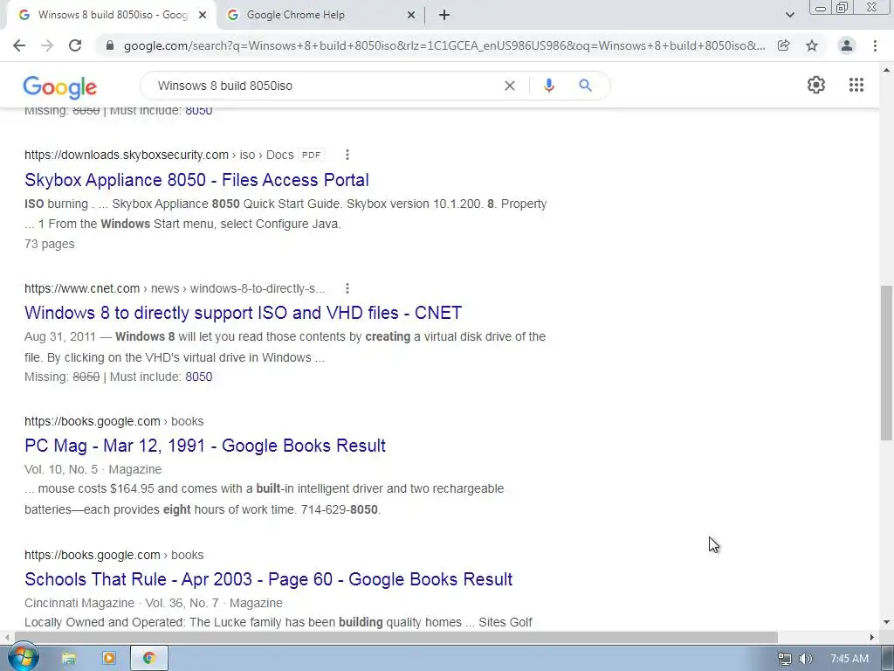Open Google quick settings gear
Image resolution: width=894 pixels, height=671 pixels.
[x=816, y=85]
